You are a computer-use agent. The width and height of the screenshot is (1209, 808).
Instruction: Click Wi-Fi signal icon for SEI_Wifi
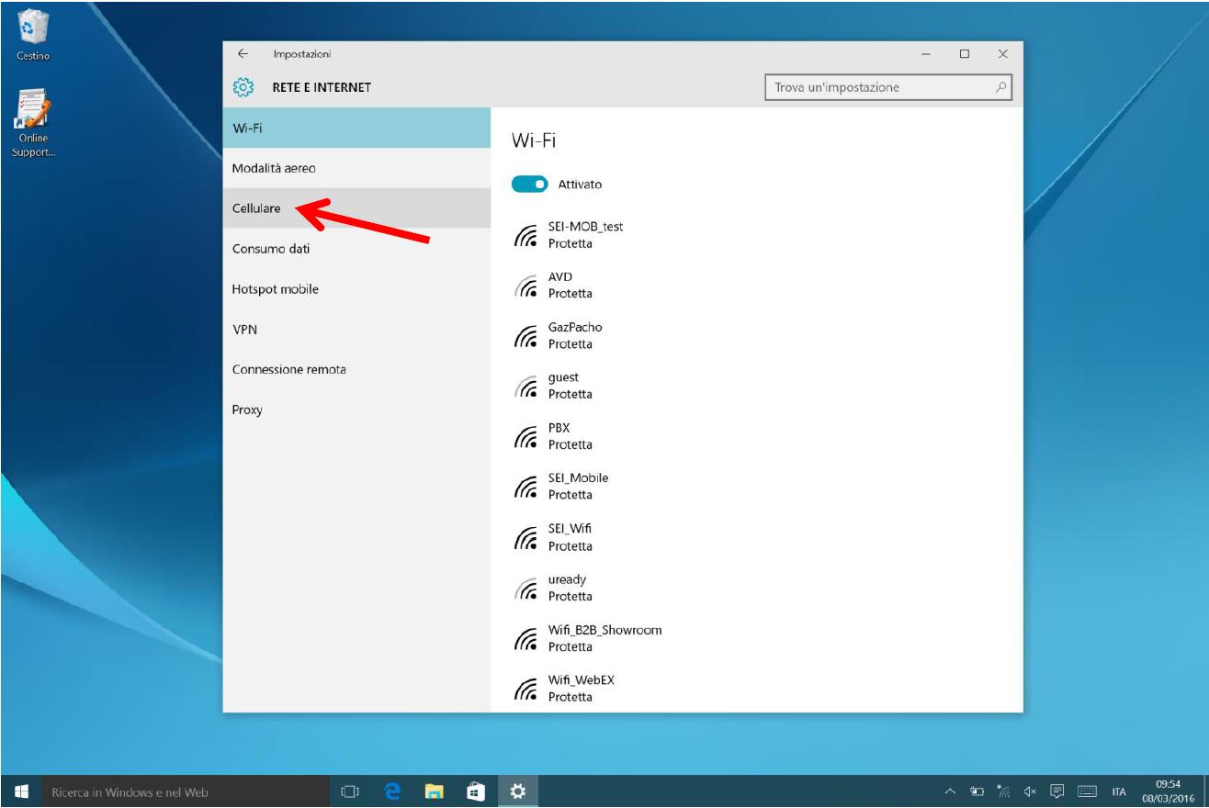[525, 537]
